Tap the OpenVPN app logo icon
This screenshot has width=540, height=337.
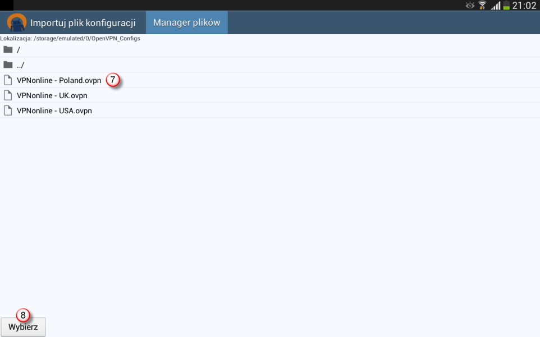(16, 22)
